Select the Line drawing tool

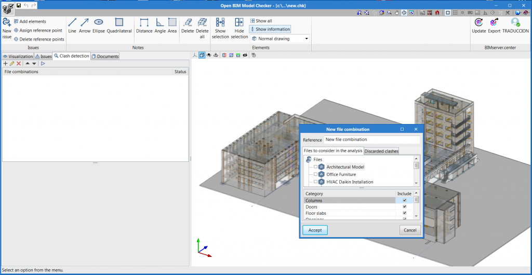click(x=72, y=25)
